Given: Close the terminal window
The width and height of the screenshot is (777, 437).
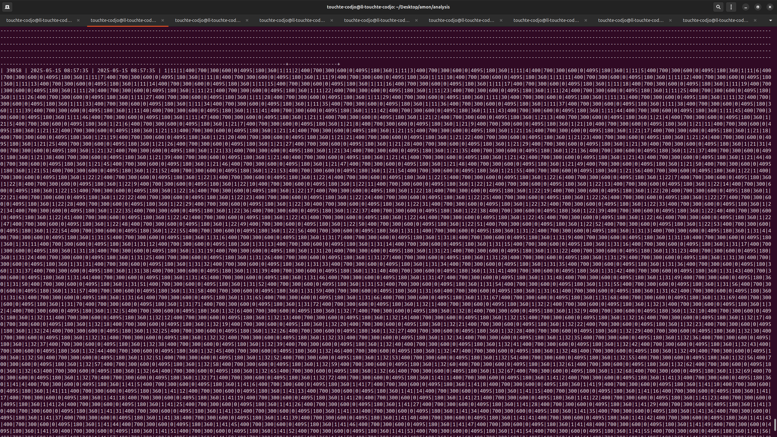Looking at the screenshot, I should pyautogui.click(x=770, y=7).
